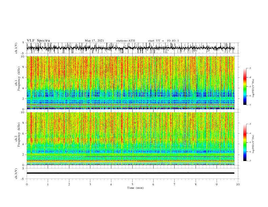Viewport: 268px width, 207px height.
Task: Click time axis tick label "10"
Action: point(238,184)
